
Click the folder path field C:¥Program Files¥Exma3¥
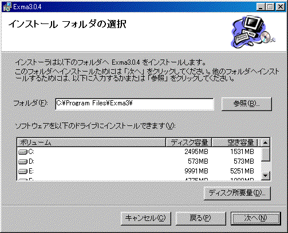pyautogui.click(x=135, y=104)
